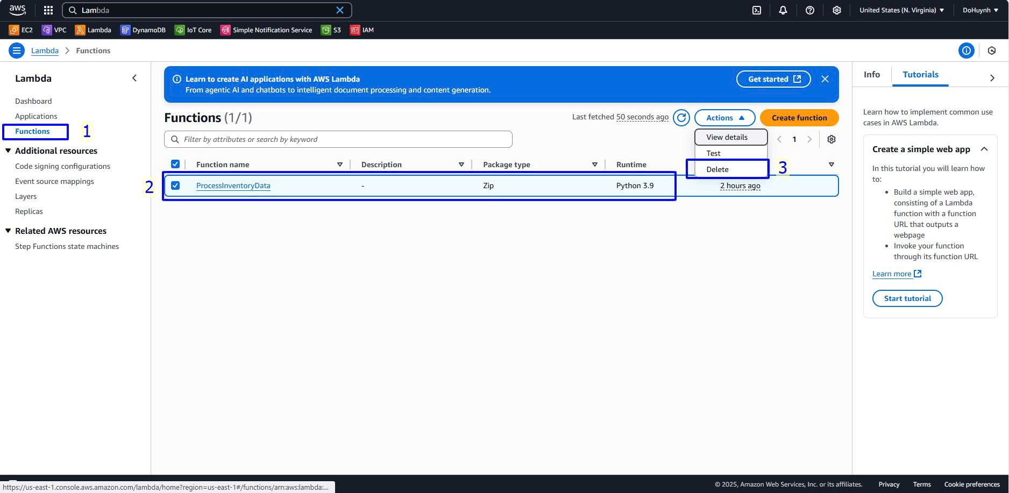Refresh the functions list
The width and height of the screenshot is (1009, 493).
tap(681, 118)
